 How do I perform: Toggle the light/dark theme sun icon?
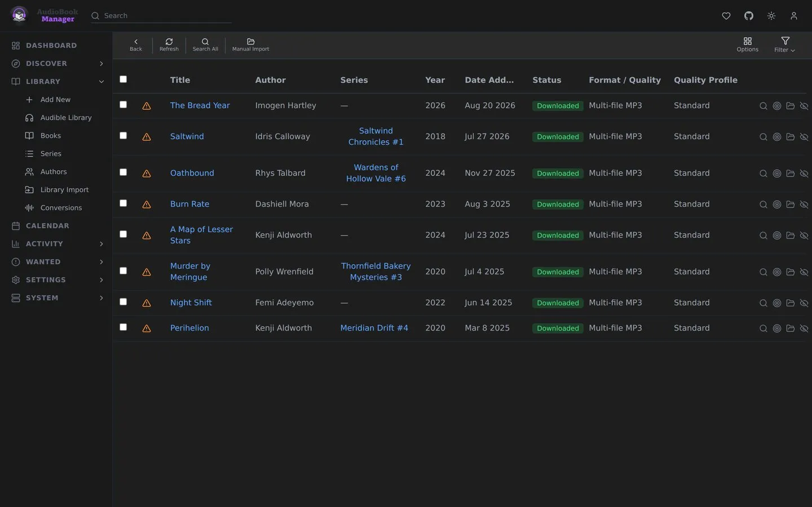pos(771,16)
